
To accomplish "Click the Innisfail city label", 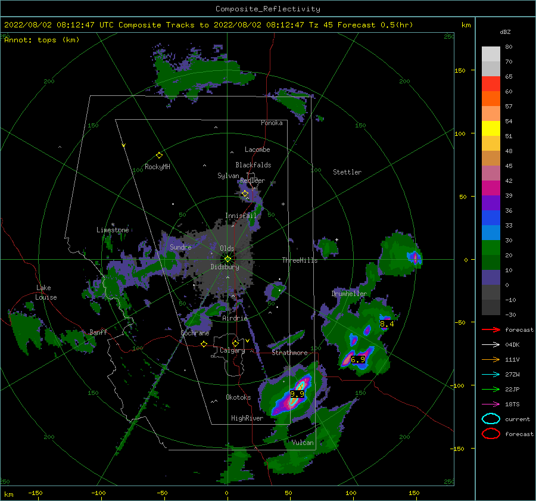I will point(241,216).
